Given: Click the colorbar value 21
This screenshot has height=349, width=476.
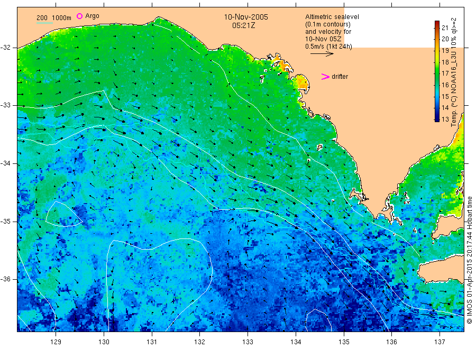Looking at the screenshot, I should coord(445,27).
